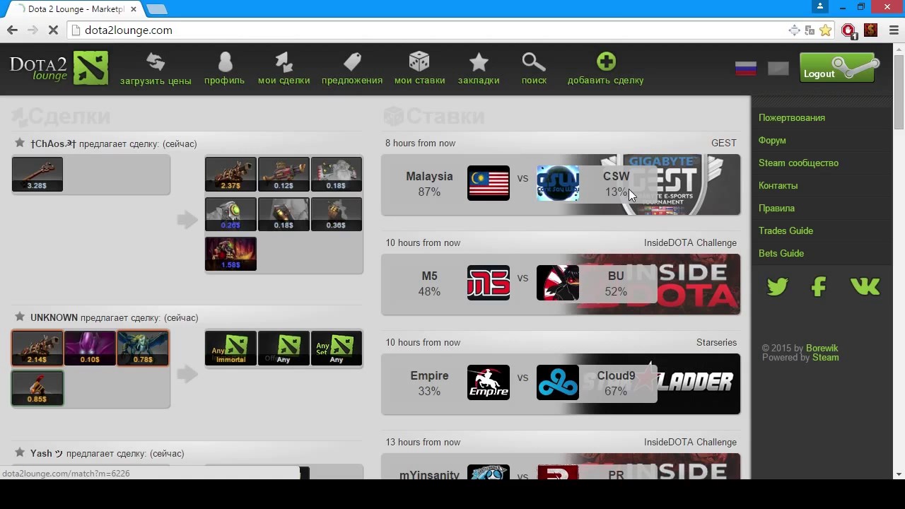The image size is (905, 509).
Task: Open мои сделки in the nav
Action: (x=284, y=69)
